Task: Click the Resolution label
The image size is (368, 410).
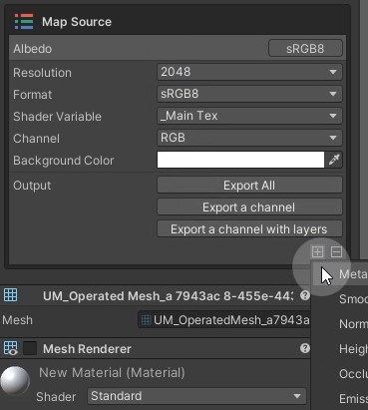Action: [x=42, y=73]
